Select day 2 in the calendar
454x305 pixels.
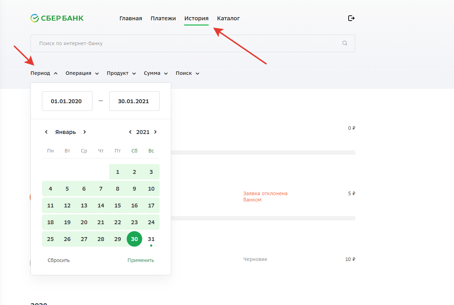click(134, 172)
